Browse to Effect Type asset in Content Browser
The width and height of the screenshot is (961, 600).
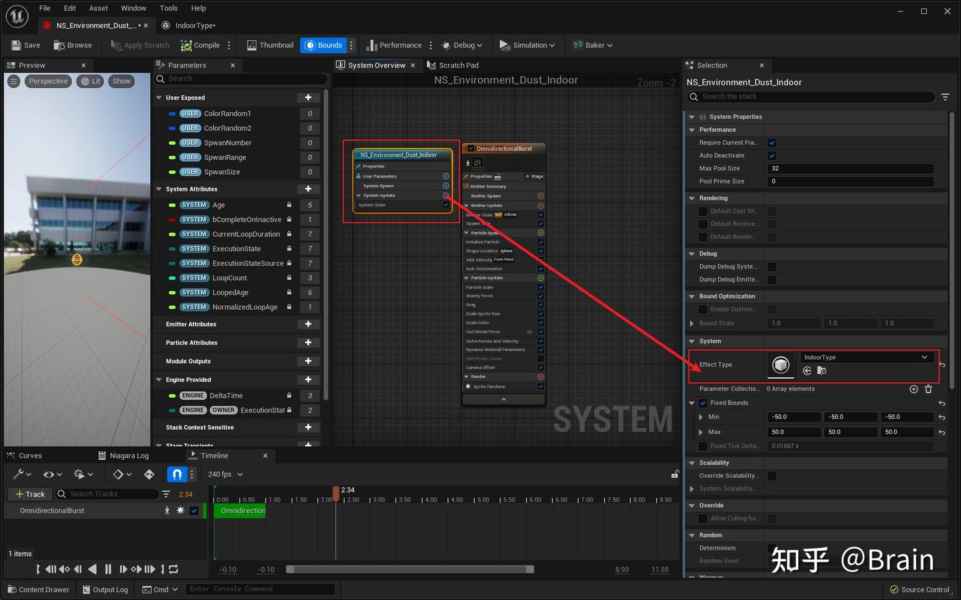tap(822, 371)
